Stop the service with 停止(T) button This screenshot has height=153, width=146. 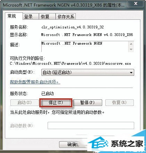point(56,102)
